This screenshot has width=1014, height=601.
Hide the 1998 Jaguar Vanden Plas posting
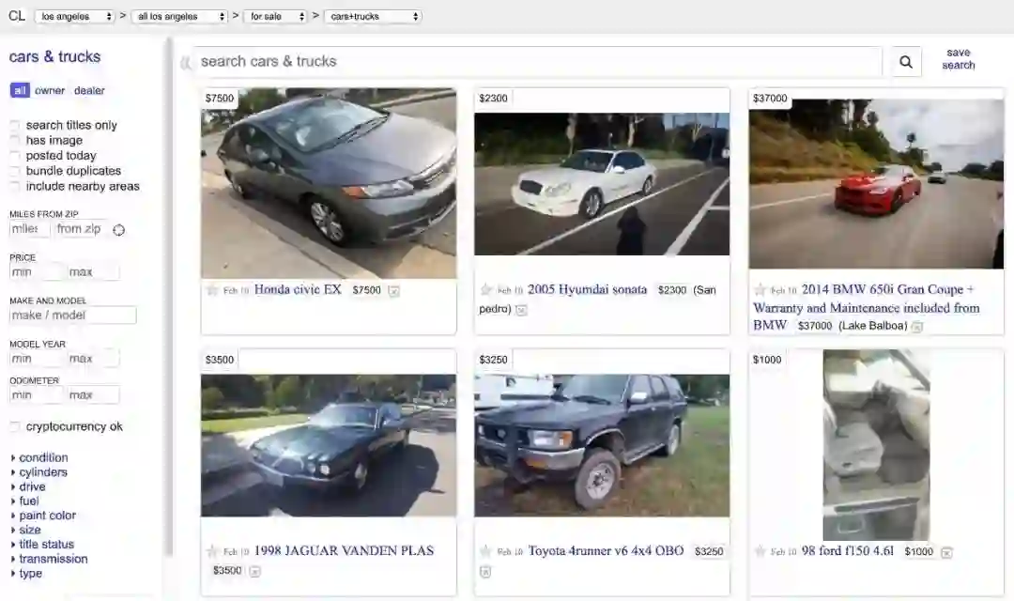click(254, 571)
